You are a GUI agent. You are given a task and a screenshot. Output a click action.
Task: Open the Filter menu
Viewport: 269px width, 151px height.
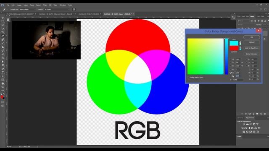45,5
